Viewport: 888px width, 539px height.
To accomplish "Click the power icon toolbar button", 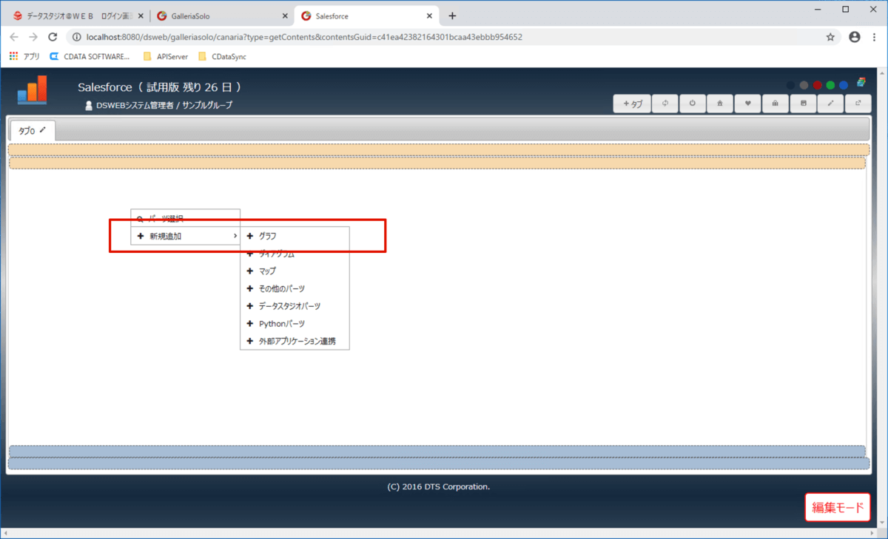I will click(693, 104).
